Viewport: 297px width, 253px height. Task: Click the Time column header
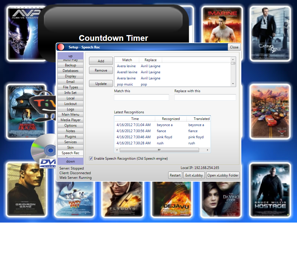[135, 119]
